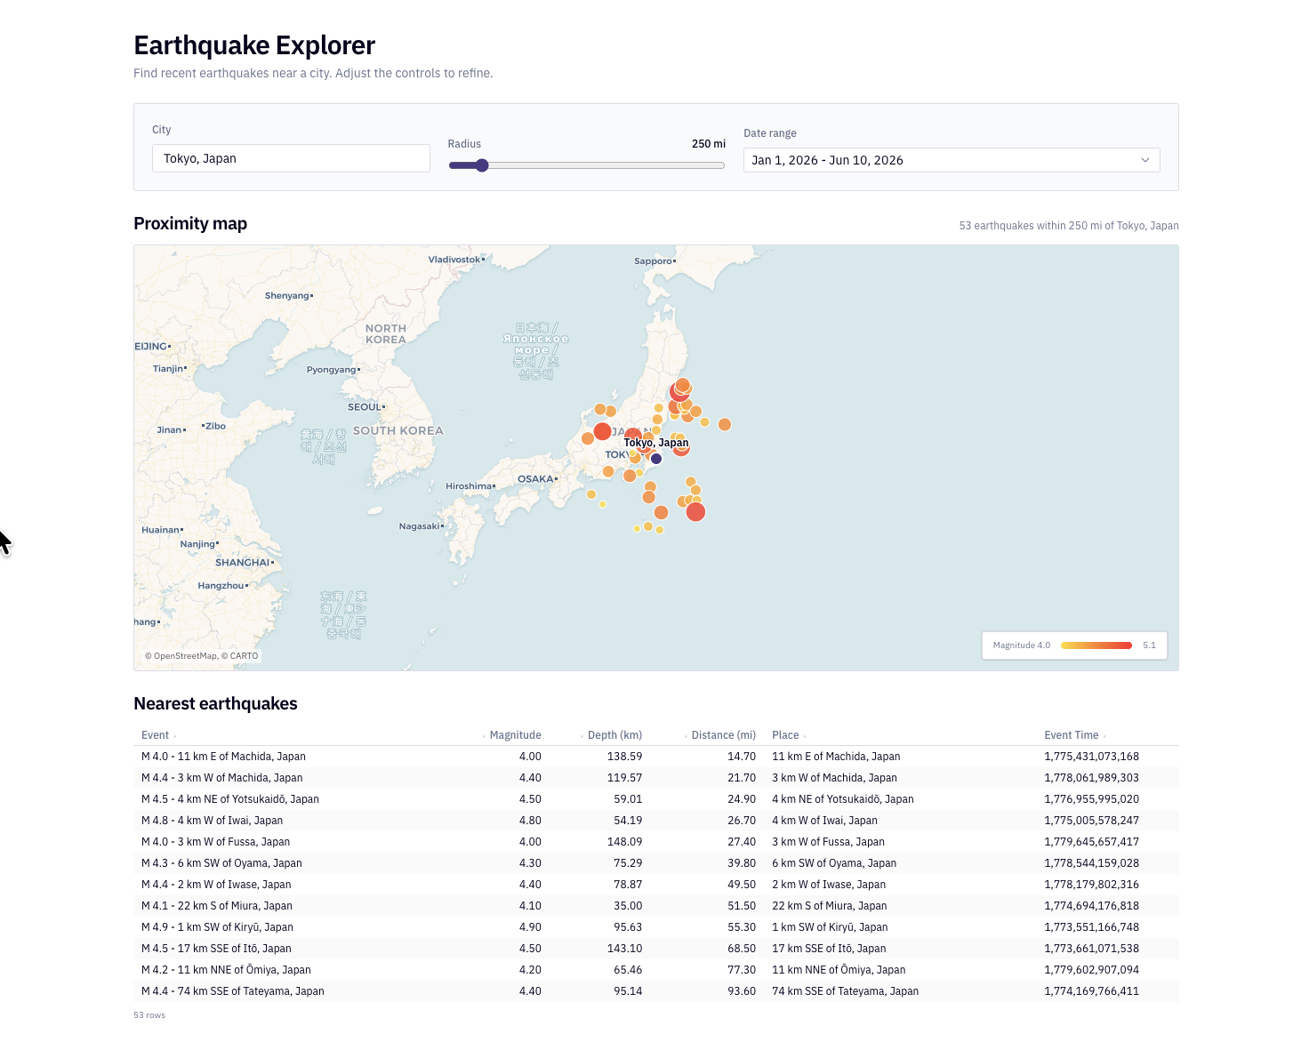Sort table by the Magnitude column header
Image resolution: width=1309 pixels, height=1042 pixels.
[515, 735]
